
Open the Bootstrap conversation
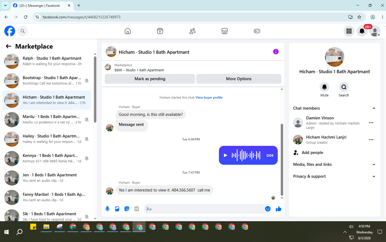click(x=46, y=81)
